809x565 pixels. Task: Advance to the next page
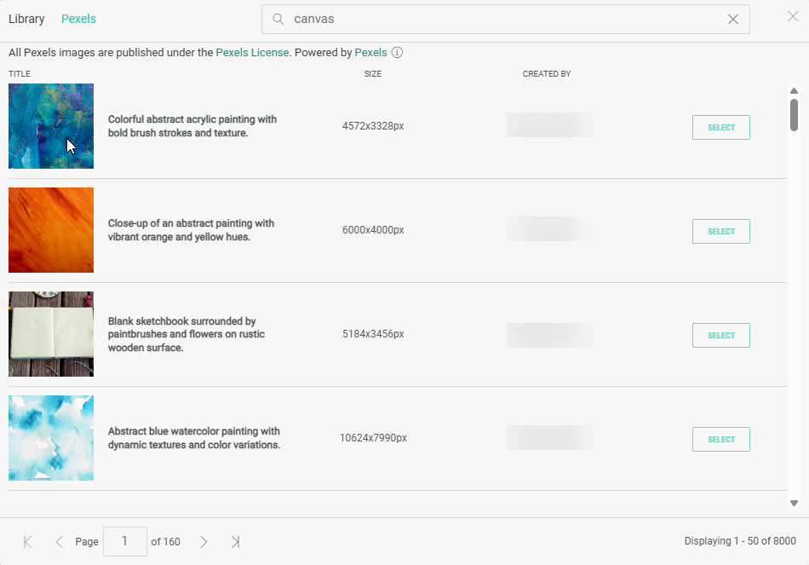click(x=204, y=542)
